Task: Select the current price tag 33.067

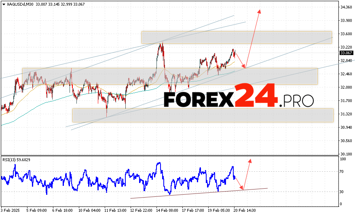Action: point(346,53)
